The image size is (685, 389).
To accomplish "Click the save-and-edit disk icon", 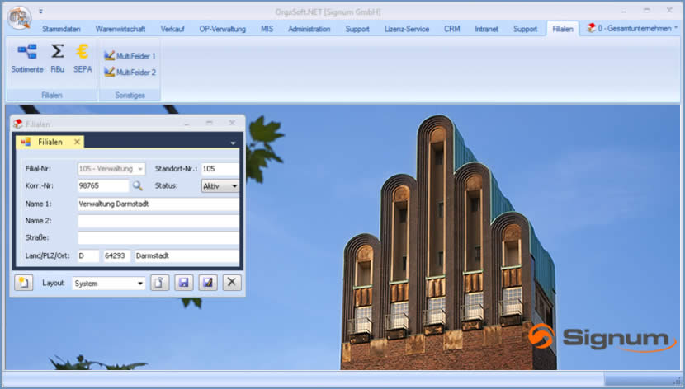I will pos(208,284).
